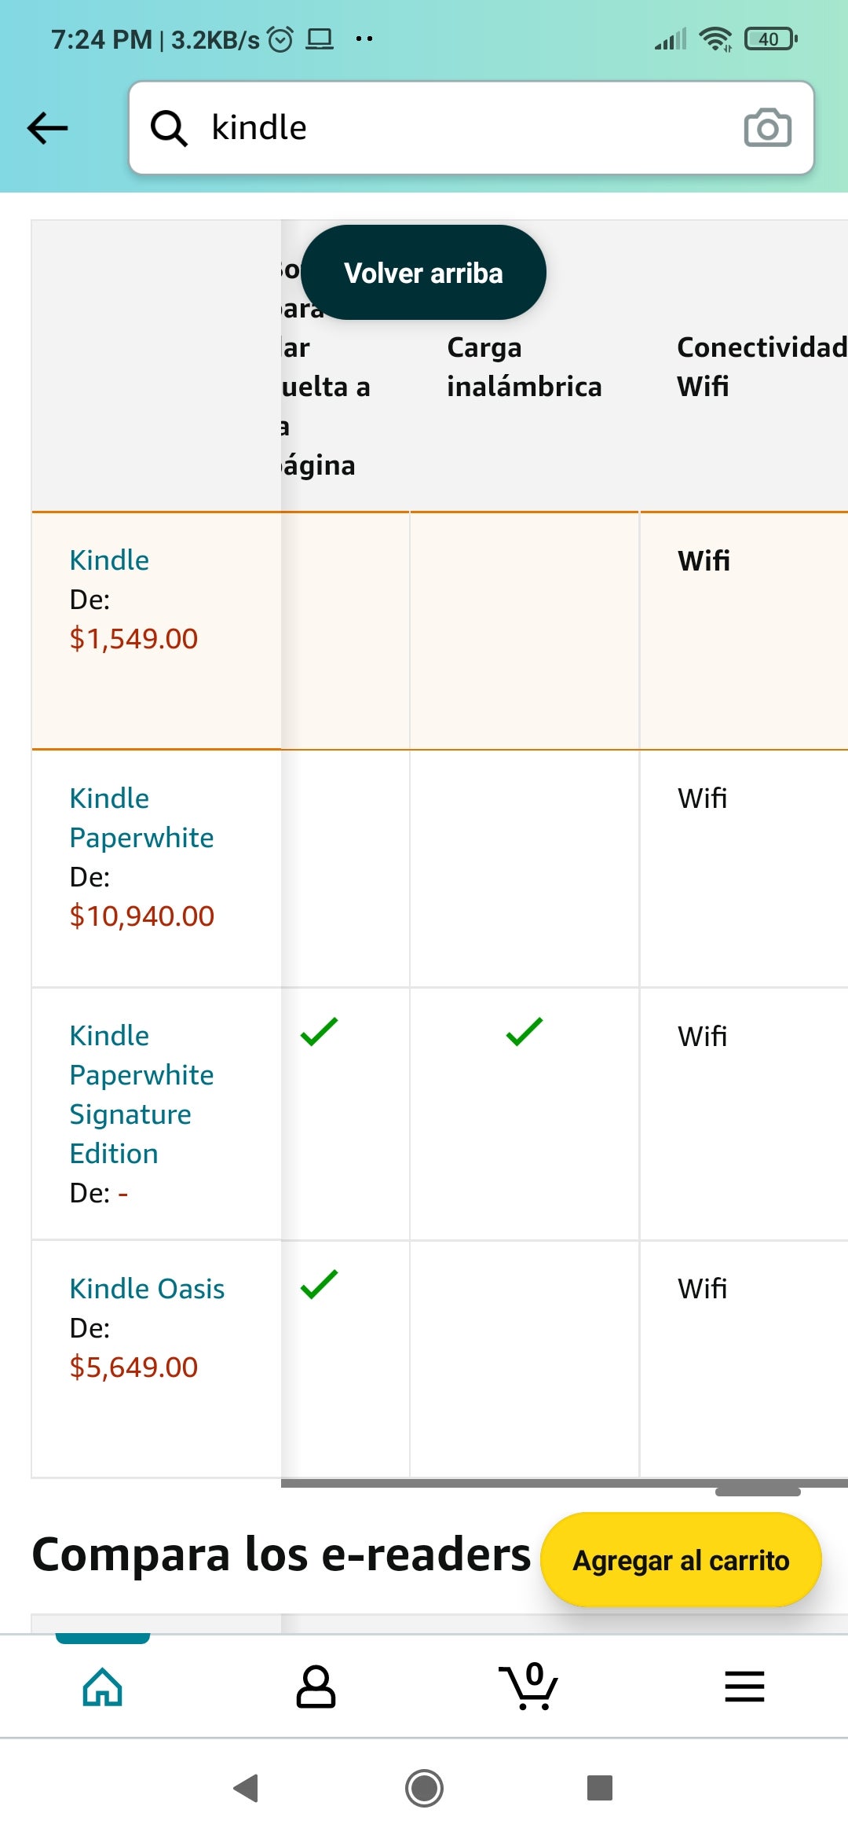Open the shopping cart icon
This screenshot has height=1839, width=848.
click(528, 1686)
